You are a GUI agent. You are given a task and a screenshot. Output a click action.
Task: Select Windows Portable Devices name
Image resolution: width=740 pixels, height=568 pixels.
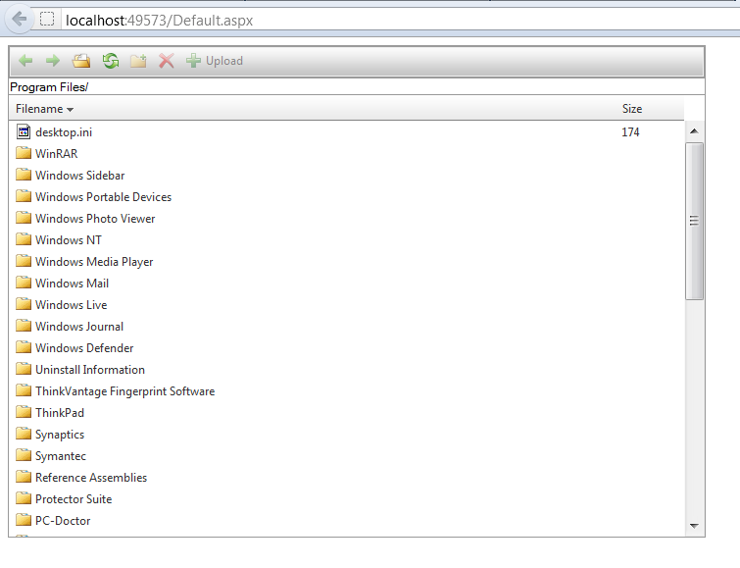(x=103, y=197)
